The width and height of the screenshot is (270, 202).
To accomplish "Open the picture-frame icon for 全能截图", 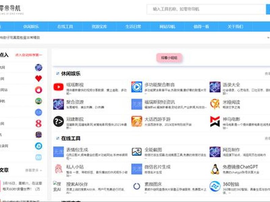I will [x=137, y=152].
